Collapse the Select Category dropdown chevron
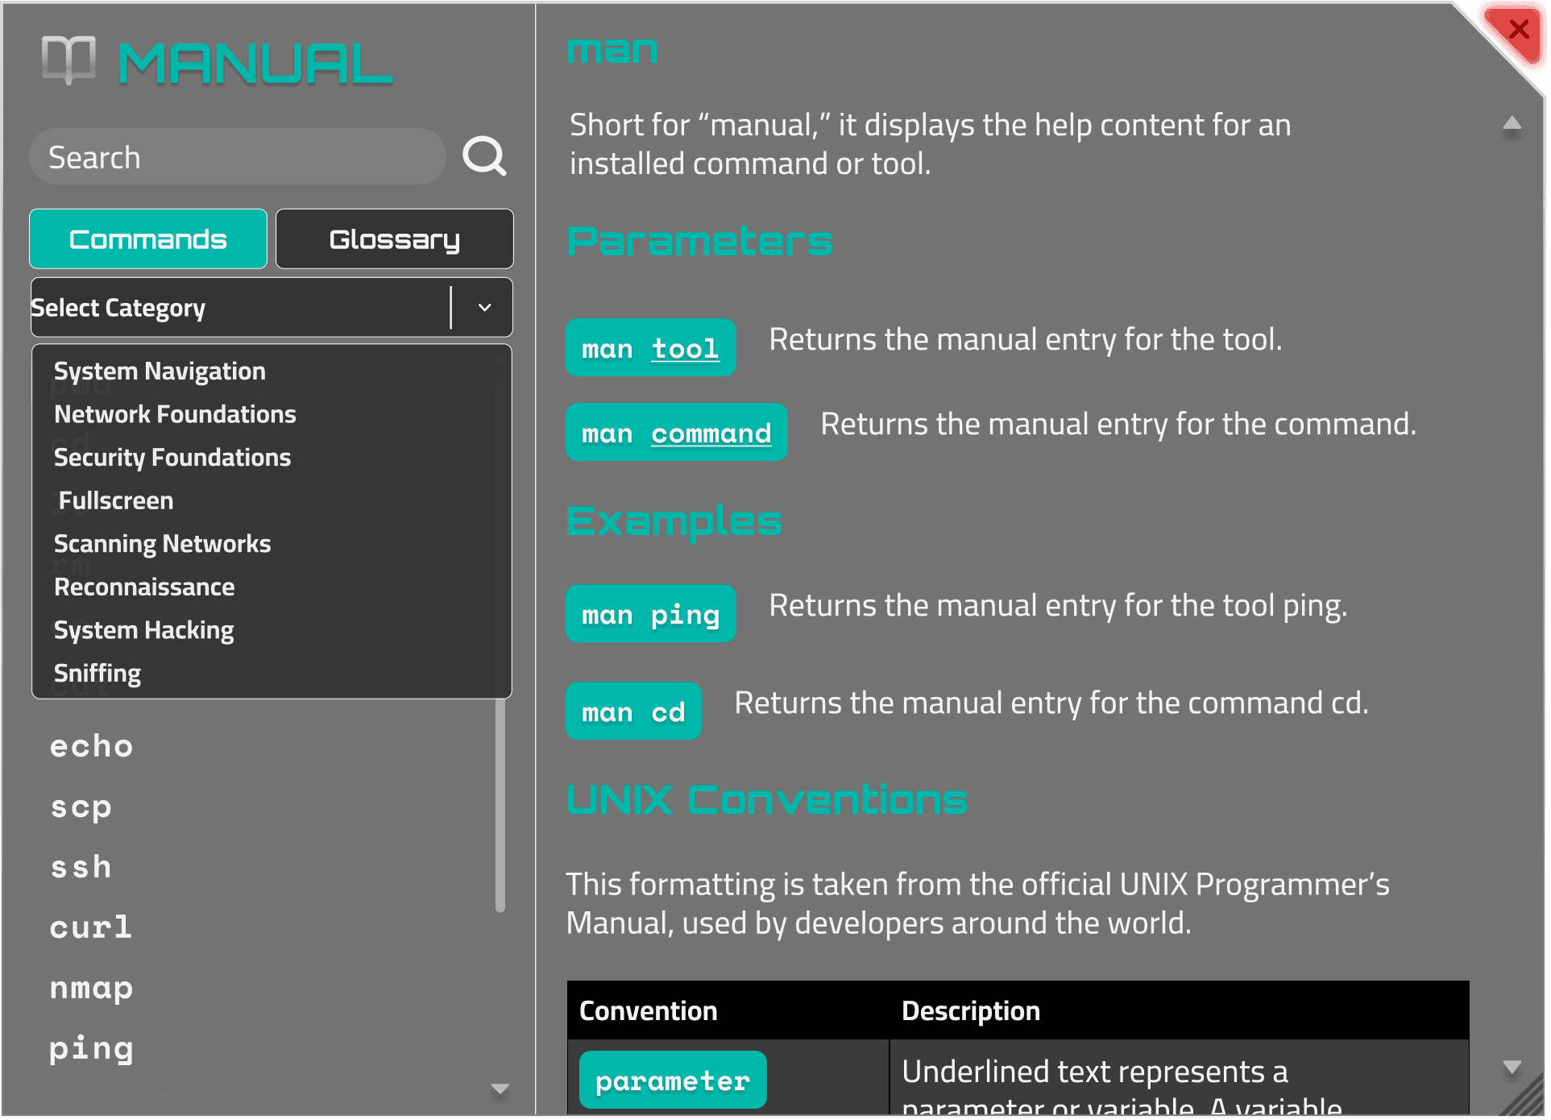 click(484, 308)
